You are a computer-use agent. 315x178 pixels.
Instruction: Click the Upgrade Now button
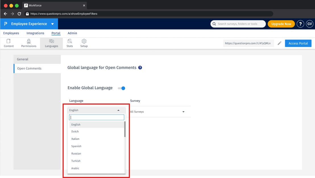click(x=281, y=24)
